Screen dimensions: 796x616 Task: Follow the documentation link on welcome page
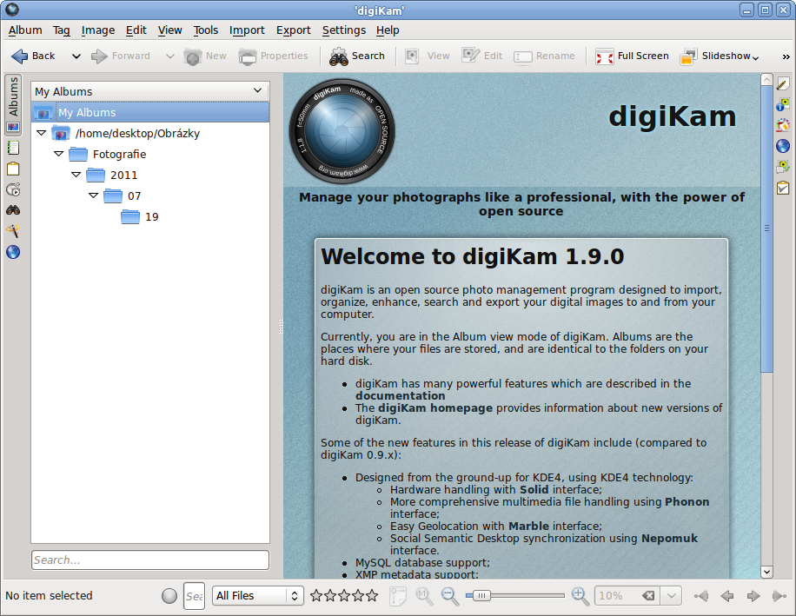pos(400,396)
